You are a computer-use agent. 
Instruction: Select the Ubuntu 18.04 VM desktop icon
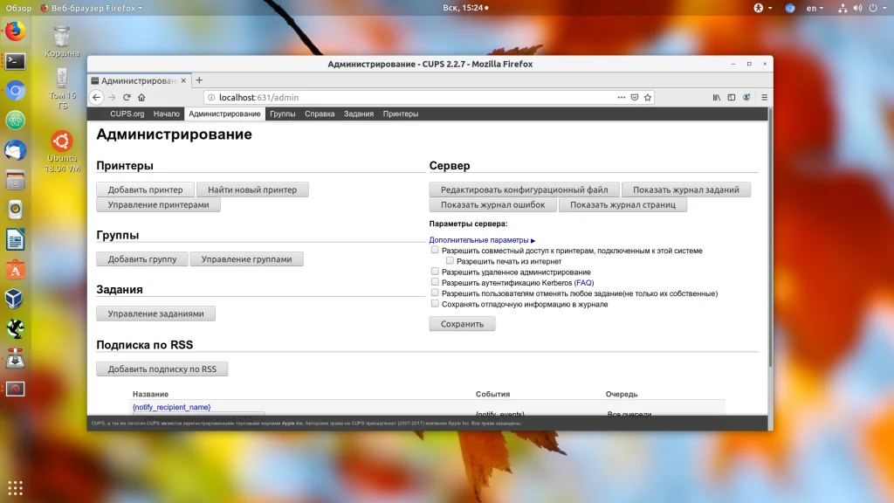(62, 152)
